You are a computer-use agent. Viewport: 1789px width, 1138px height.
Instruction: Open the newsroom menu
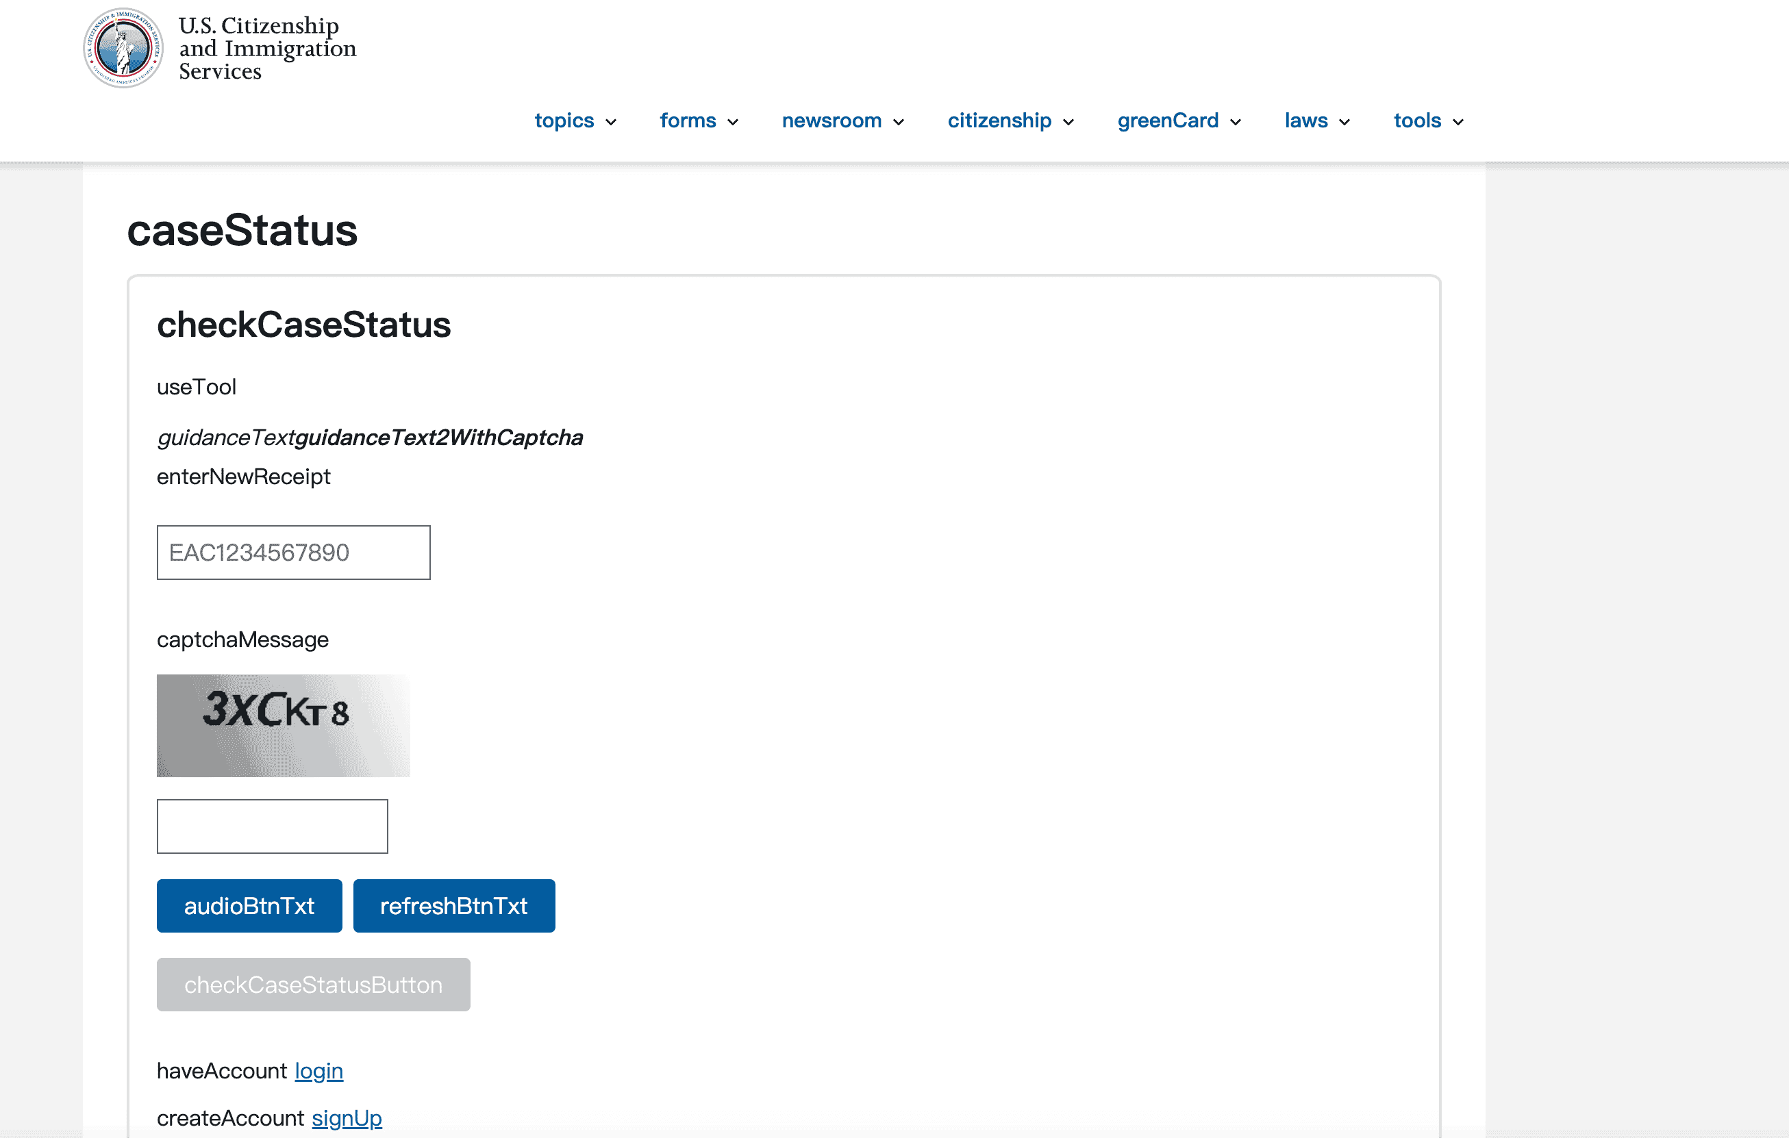(831, 121)
